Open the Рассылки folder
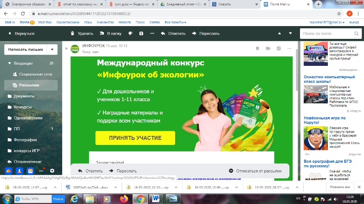This screenshot has width=364, height=204. coord(29,85)
